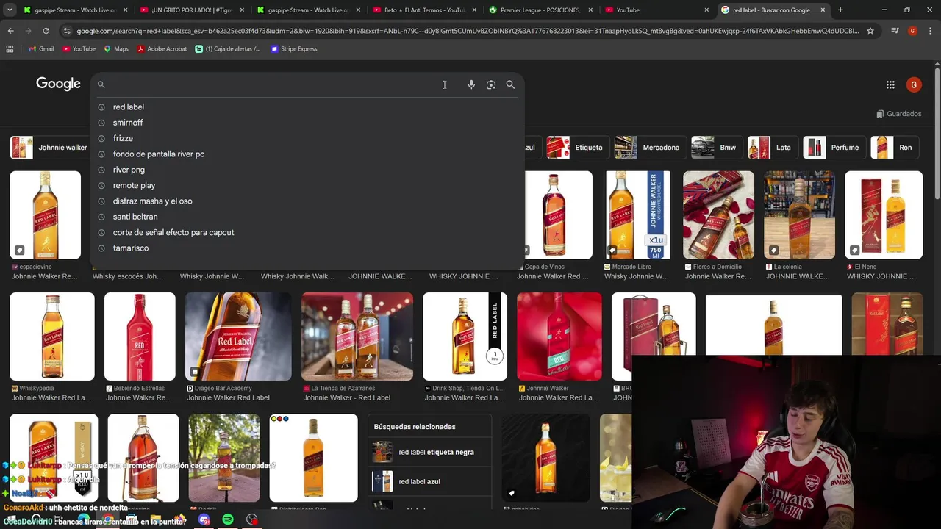The image size is (941, 529).
Task: Open the Maps bookmark
Action: (116, 48)
